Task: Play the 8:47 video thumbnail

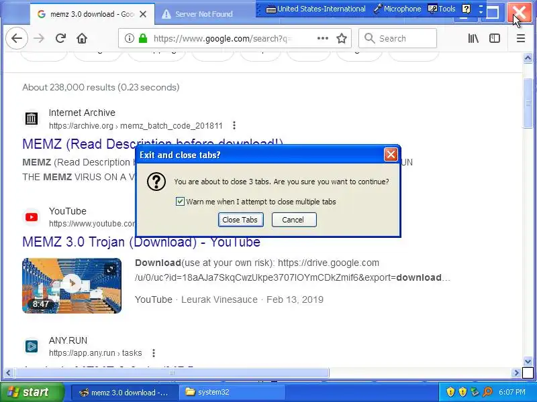Action: [72, 285]
